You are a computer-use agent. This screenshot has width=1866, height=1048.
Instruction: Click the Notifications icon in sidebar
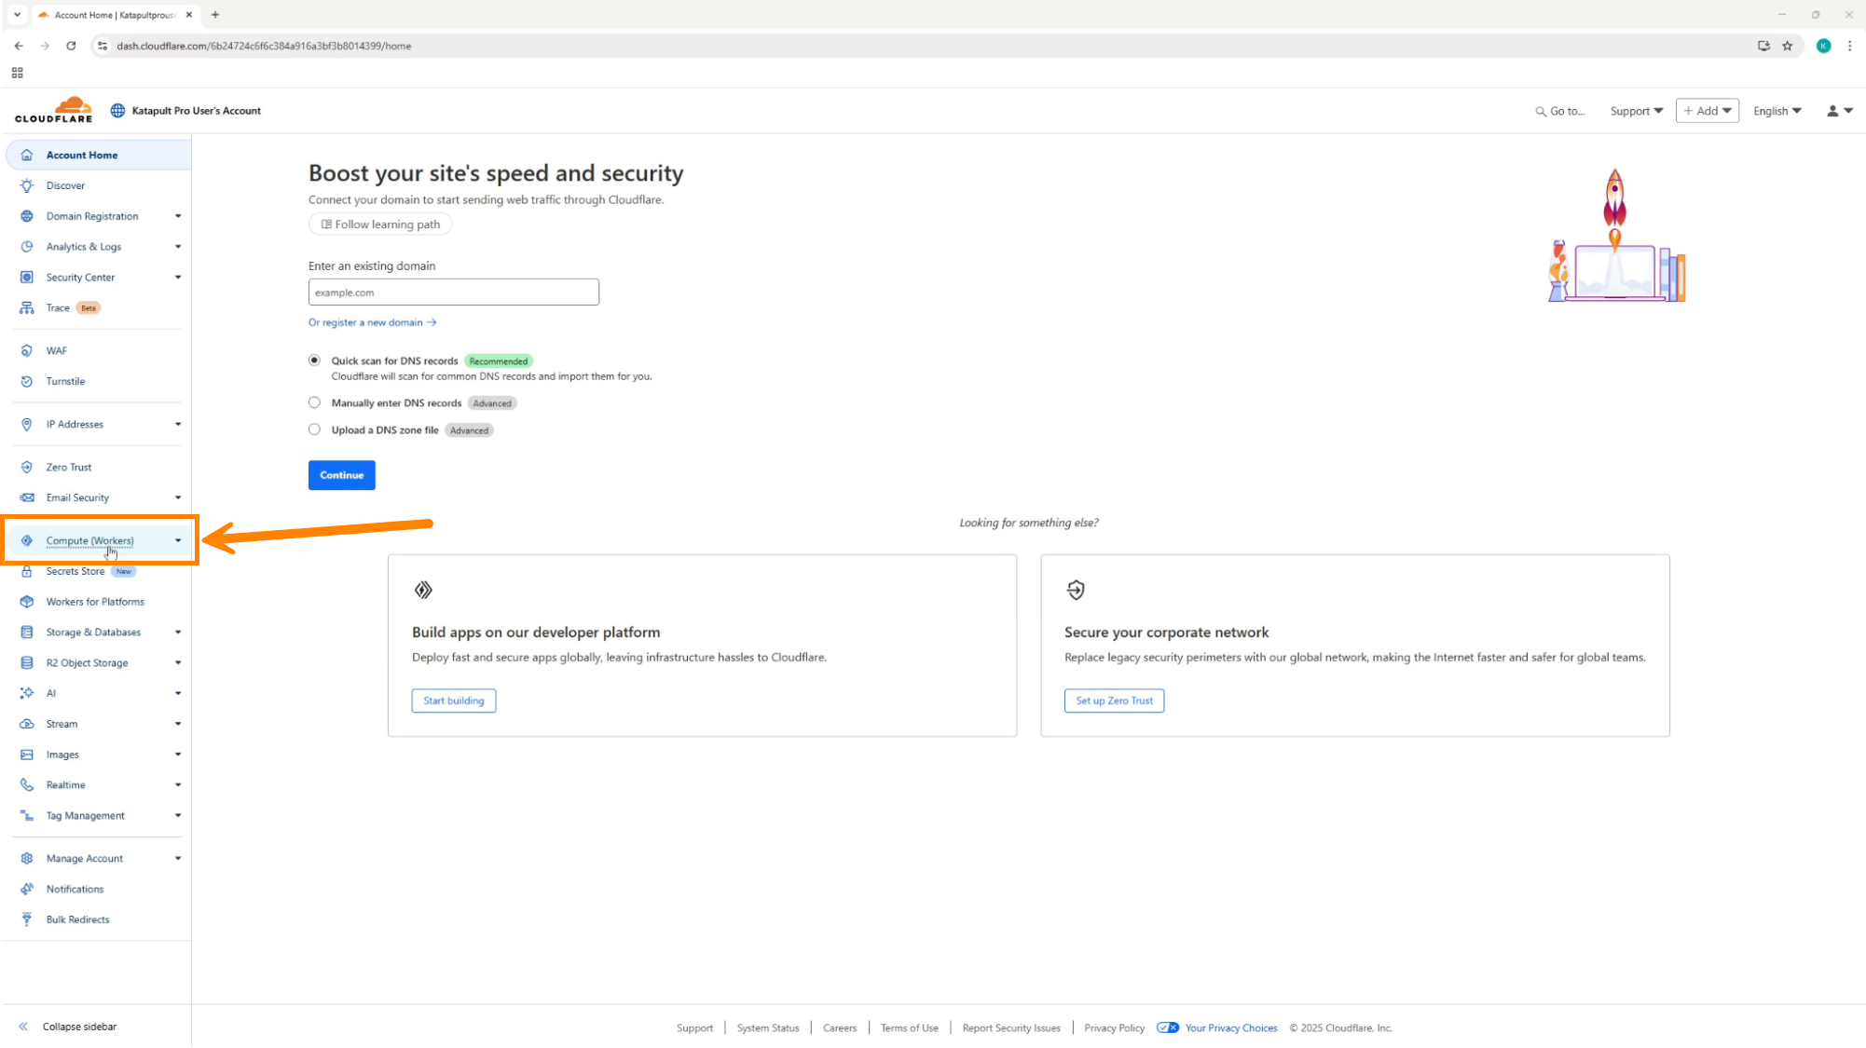pyautogui.click(x=27, y=890)
